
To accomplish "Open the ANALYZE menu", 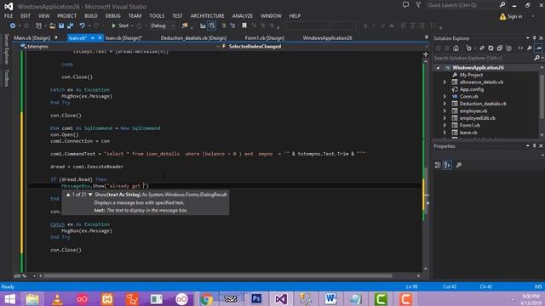I will 242,16.
